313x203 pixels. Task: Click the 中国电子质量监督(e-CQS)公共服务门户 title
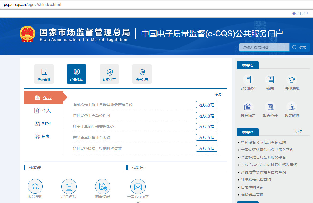pyautogui.click(x=212, y=33)
